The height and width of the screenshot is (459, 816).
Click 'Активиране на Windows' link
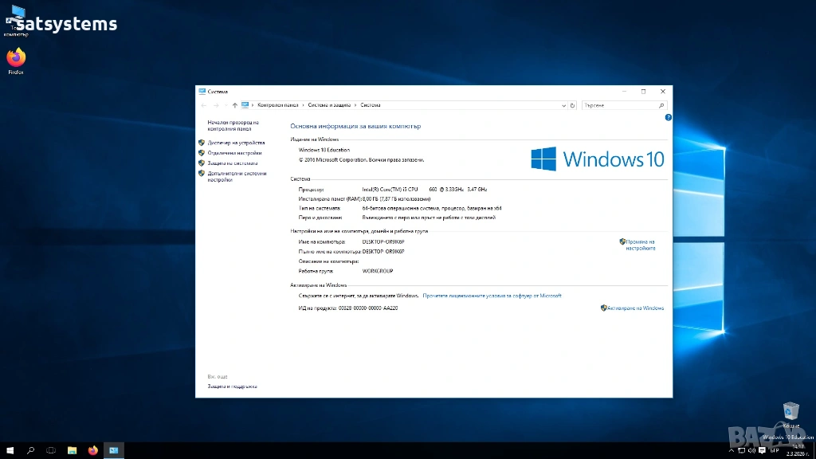click(x=635, y=308)
